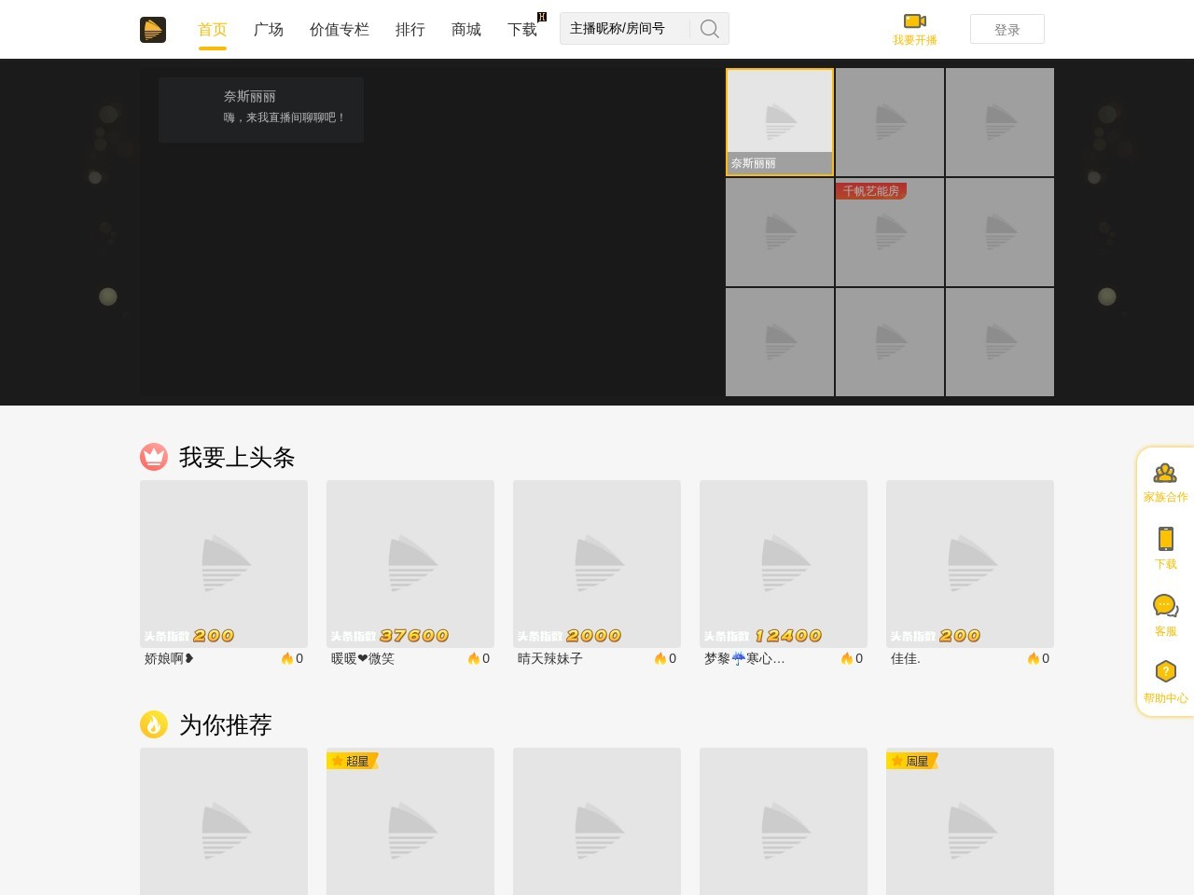Screen dimensions: 1194x895
Task: Open 娇娘啊 headline card thumbnail
Action: [x=224, y=564]
